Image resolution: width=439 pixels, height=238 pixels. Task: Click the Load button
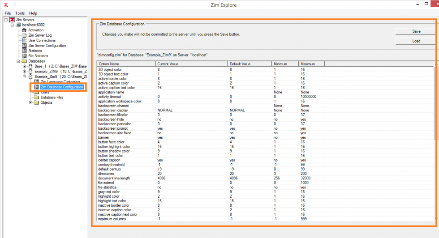point(416,41)
